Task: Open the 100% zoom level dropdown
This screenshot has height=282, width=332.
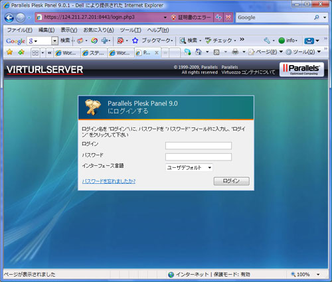Action: pos(318,275)
